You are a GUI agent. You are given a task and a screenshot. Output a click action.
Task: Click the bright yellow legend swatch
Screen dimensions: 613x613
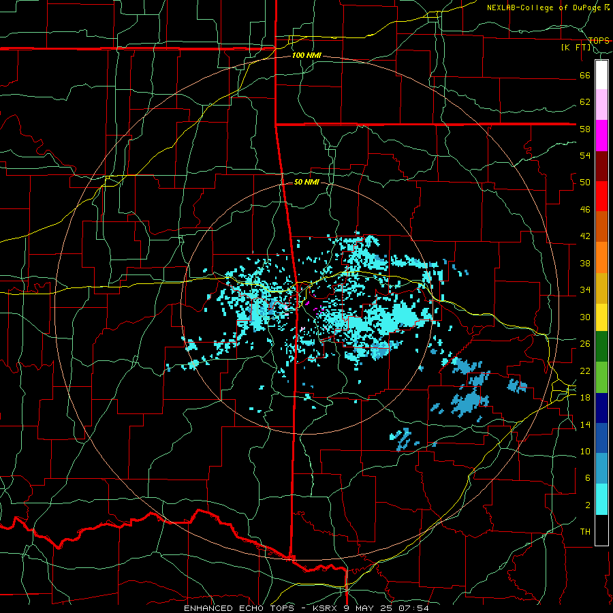[x=601, y=317]
